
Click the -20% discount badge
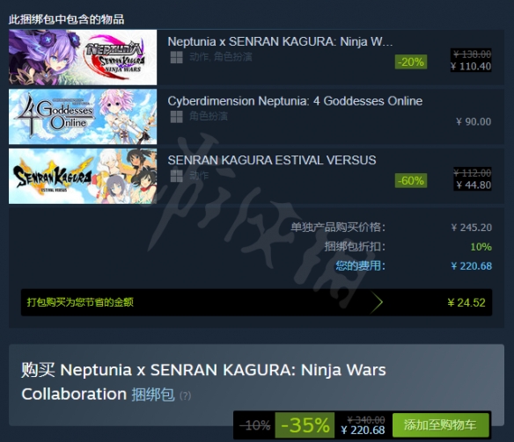411,62
